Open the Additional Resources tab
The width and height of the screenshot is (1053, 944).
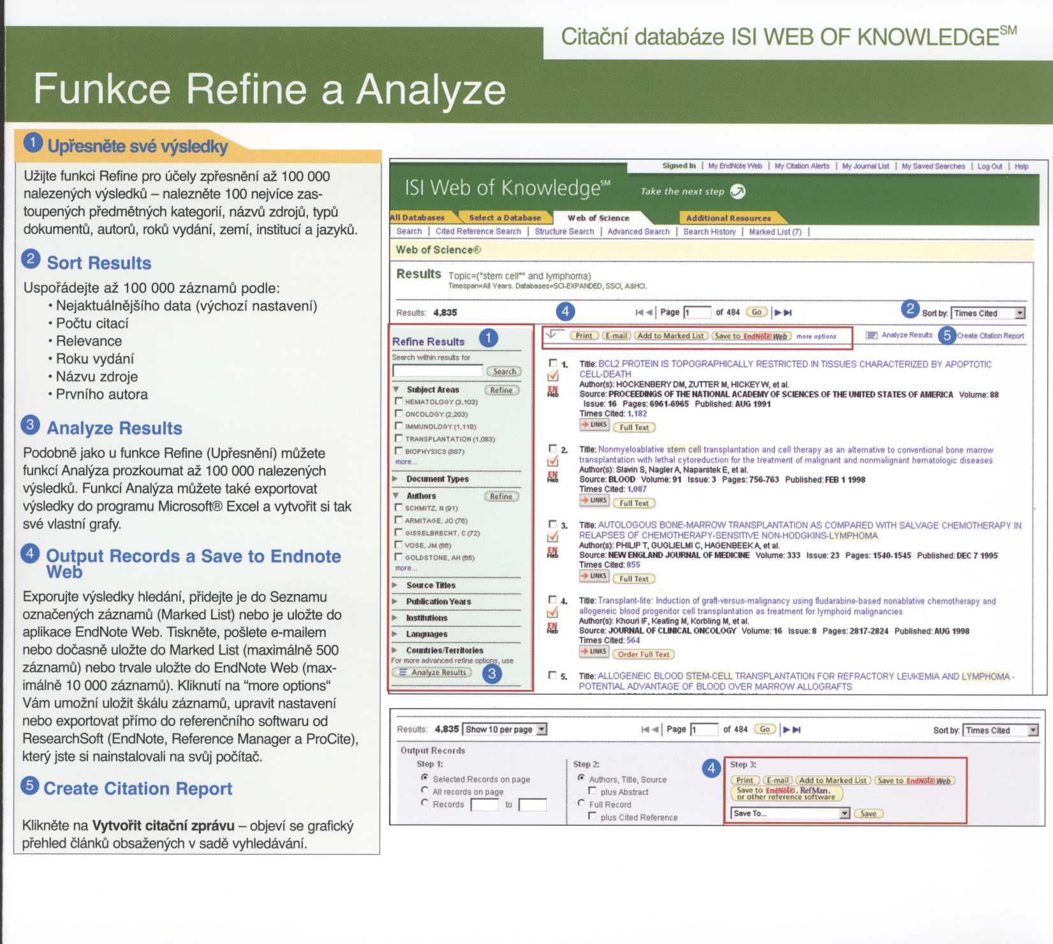point(728,218)
